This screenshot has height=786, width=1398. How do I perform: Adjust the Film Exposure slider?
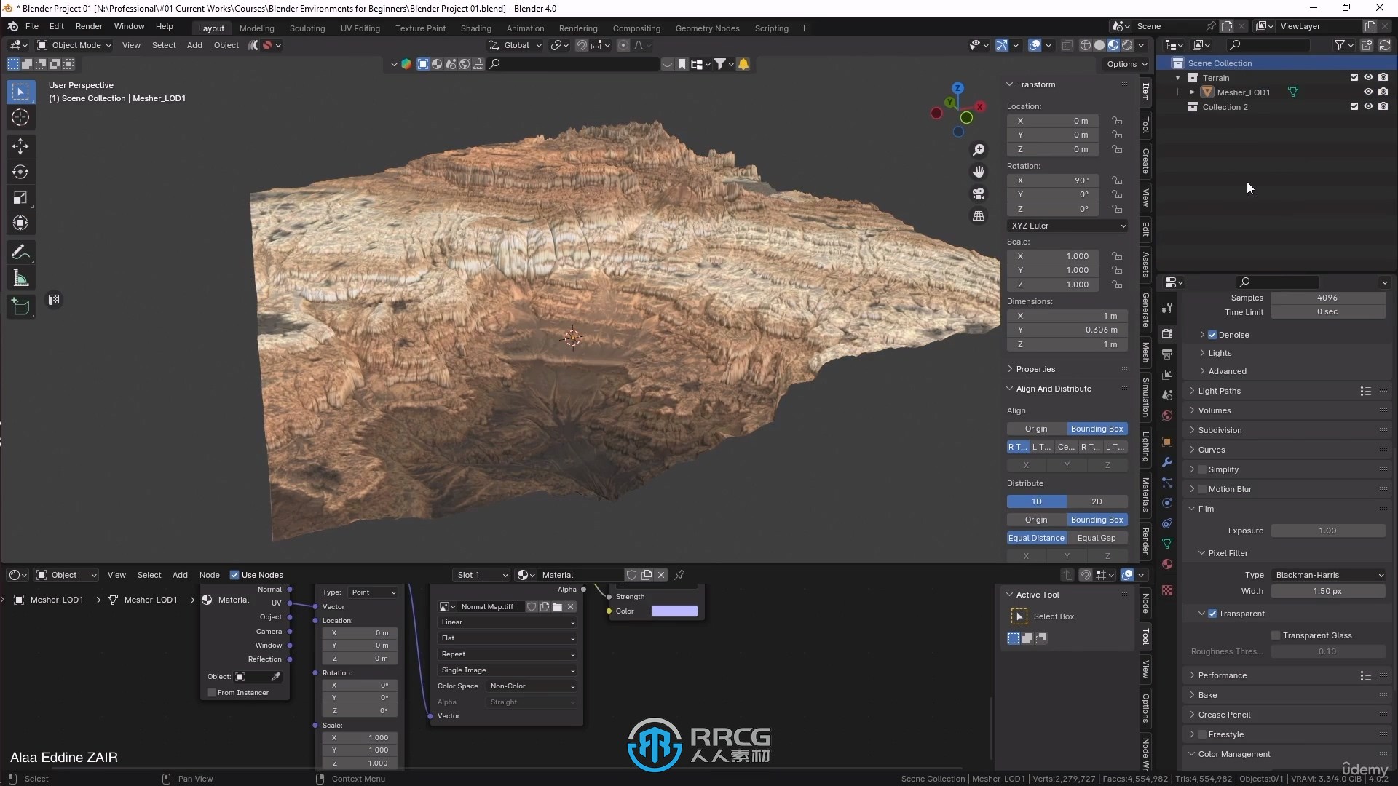click(1328, 531)
